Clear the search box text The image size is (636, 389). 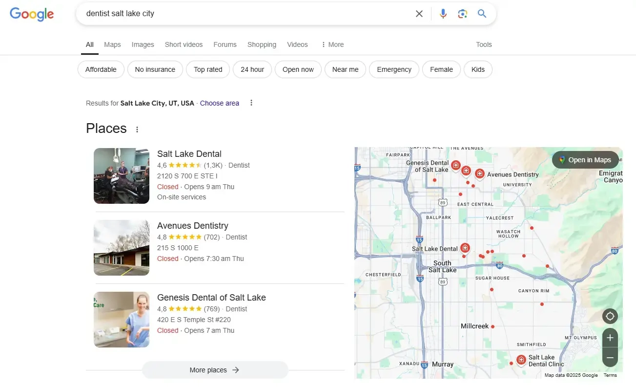[x=419, y=14]
